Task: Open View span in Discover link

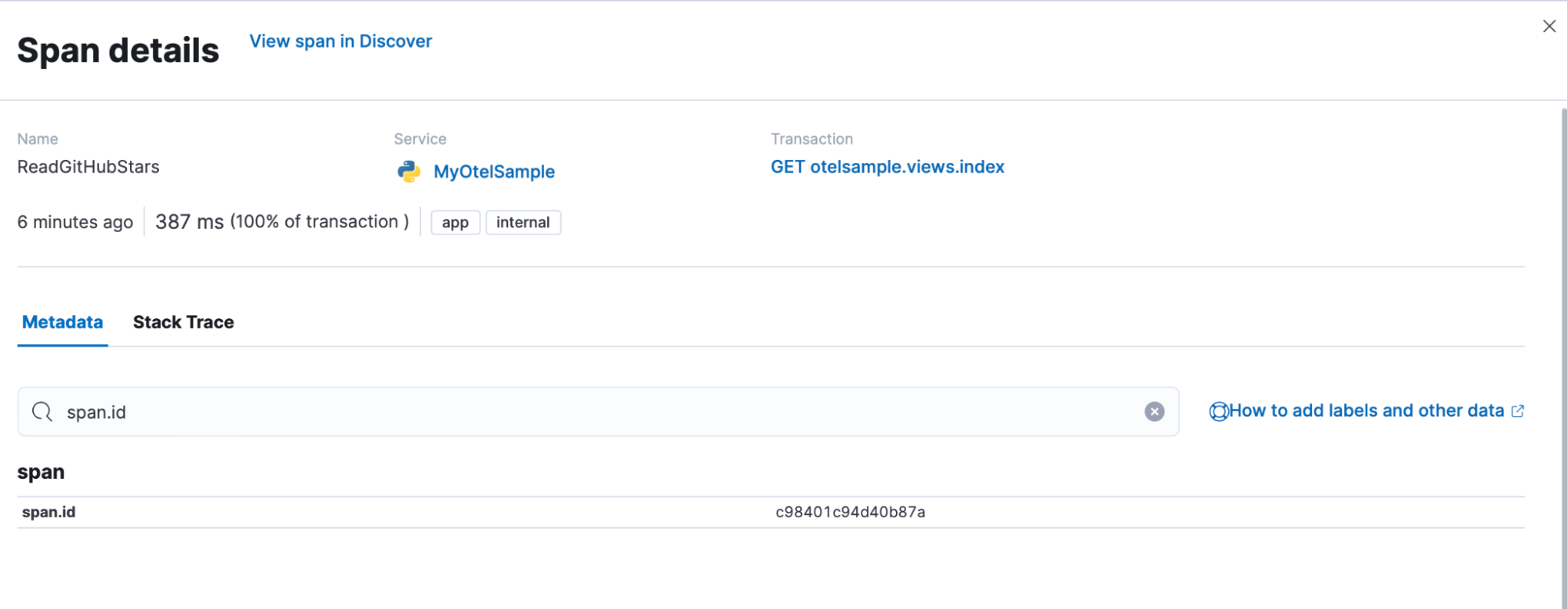Action: click(x=340, y=42)
